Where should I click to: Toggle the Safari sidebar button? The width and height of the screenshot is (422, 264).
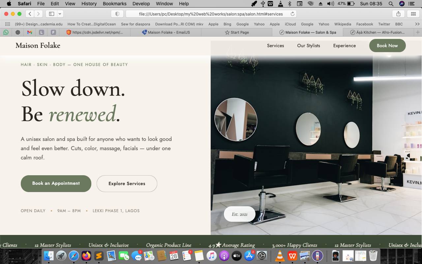click(51, 14)
